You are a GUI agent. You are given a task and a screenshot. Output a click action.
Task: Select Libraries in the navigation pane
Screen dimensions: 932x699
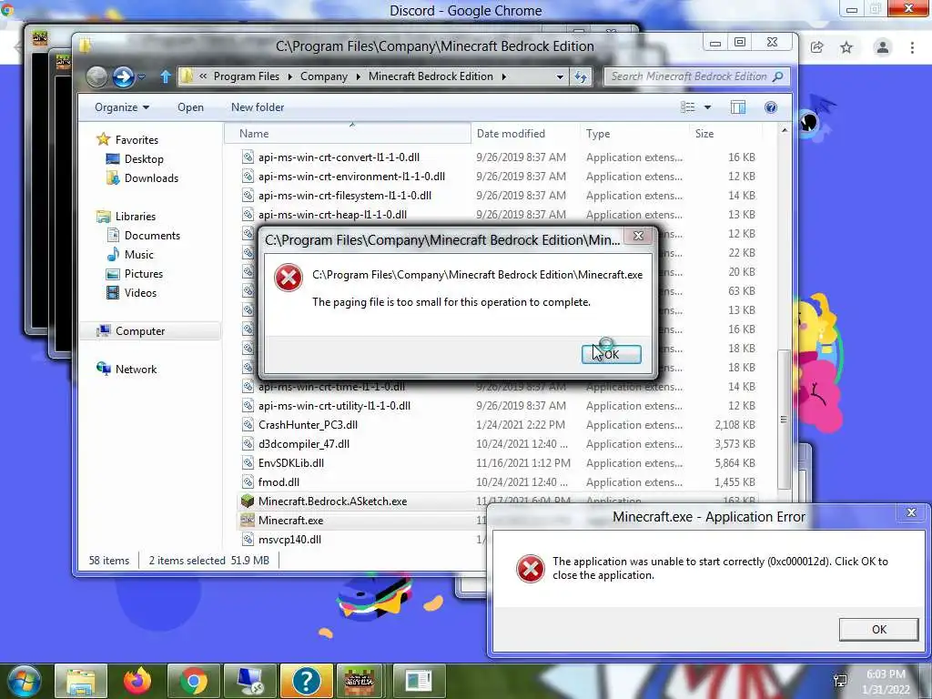pyautogui.click(x=136, y=217)
